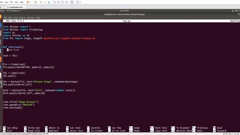Screen dimensions: 240x135
Task: Click the Go To Line shortcut hint
Action: click(x=117, y=131)
